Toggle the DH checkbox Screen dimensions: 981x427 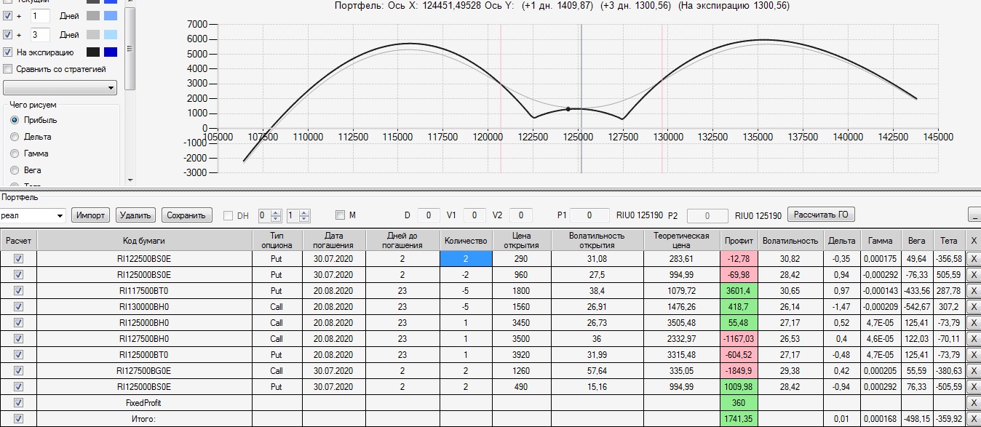click(x=229, y=215)
